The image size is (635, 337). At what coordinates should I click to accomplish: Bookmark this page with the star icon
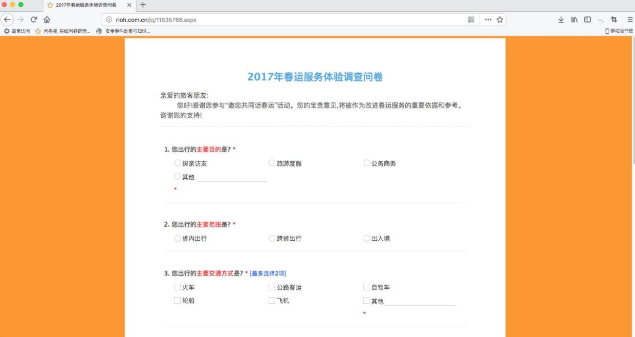tap(500, 19)
